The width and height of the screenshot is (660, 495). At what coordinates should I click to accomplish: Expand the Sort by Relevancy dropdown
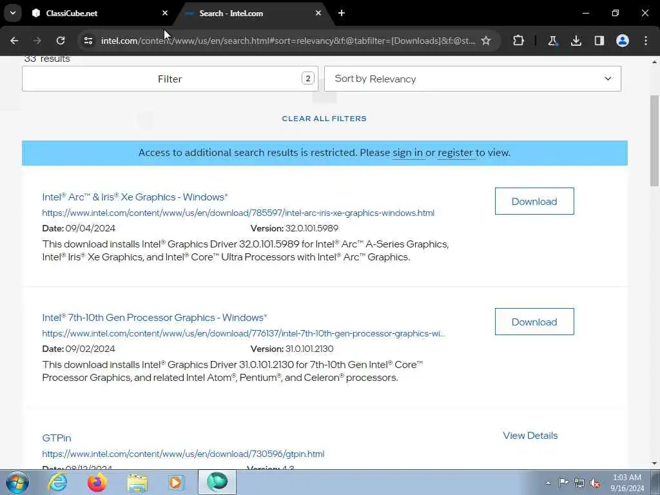click(x=472, y=79)
